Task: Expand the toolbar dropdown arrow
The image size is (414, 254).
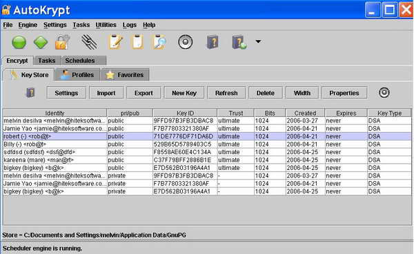Action: coord(258,41)
